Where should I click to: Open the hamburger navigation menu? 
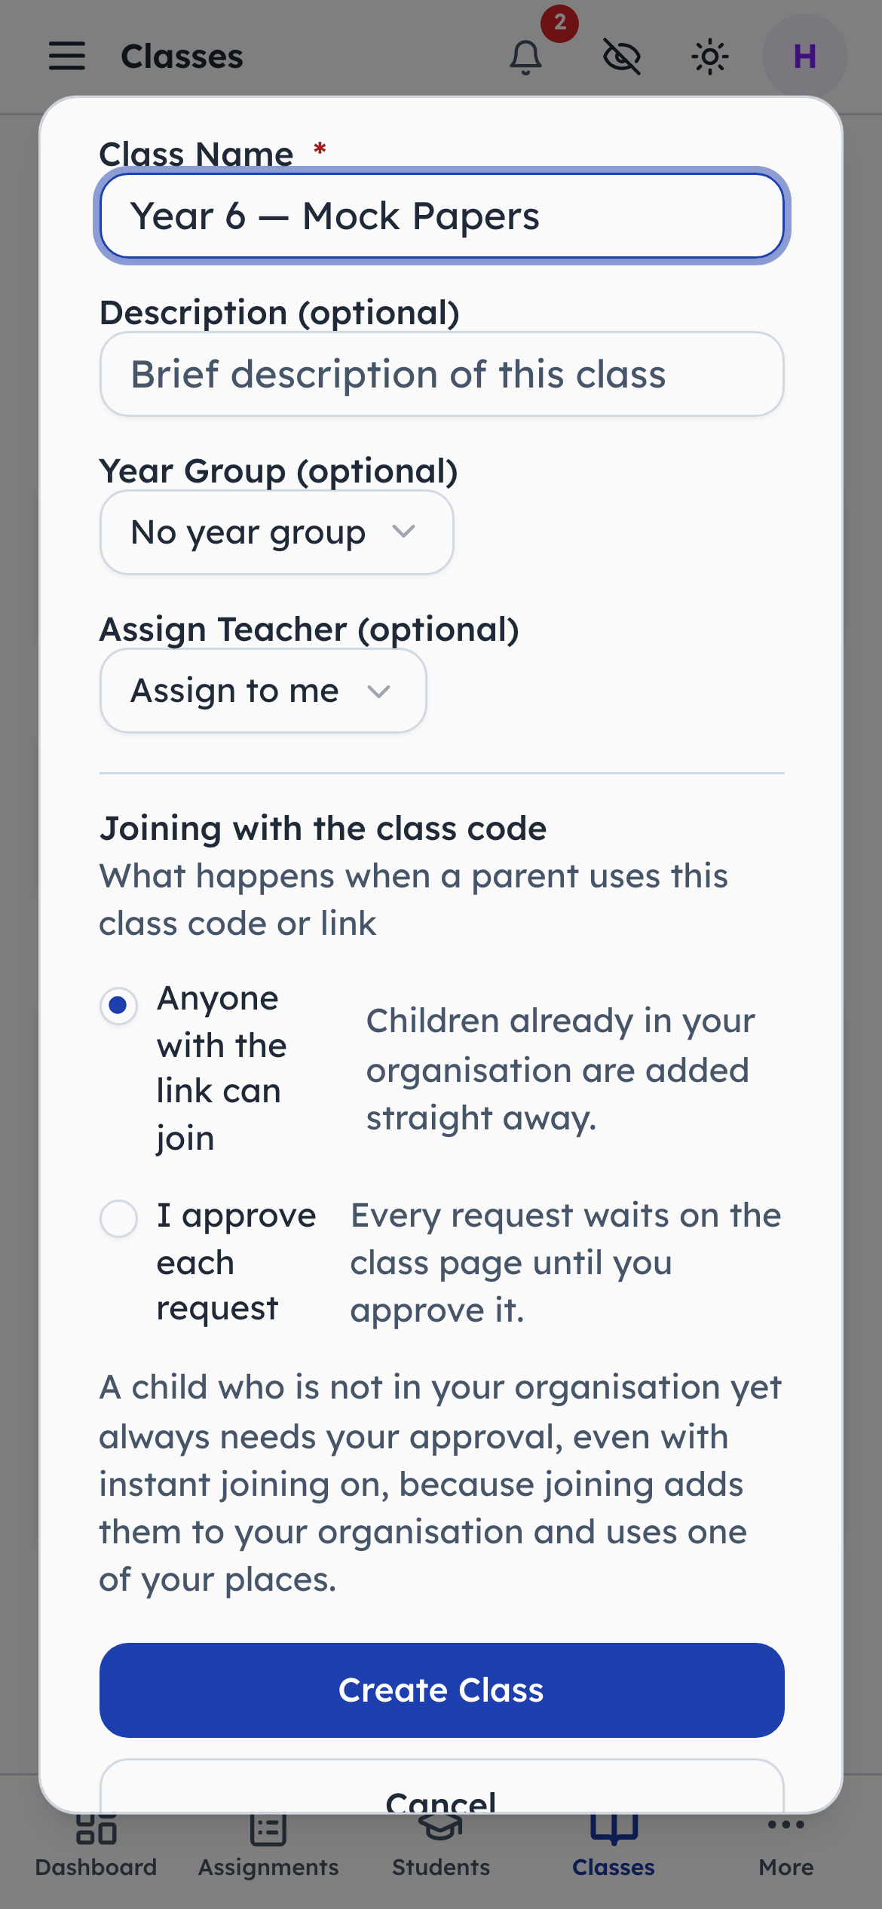click(67, 57)
